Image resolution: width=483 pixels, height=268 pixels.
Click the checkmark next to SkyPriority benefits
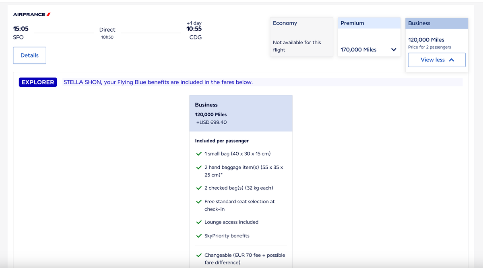pos(199,236)
